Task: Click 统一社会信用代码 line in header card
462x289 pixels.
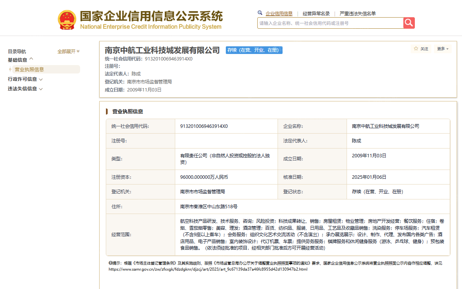Action: pos(148,59)
